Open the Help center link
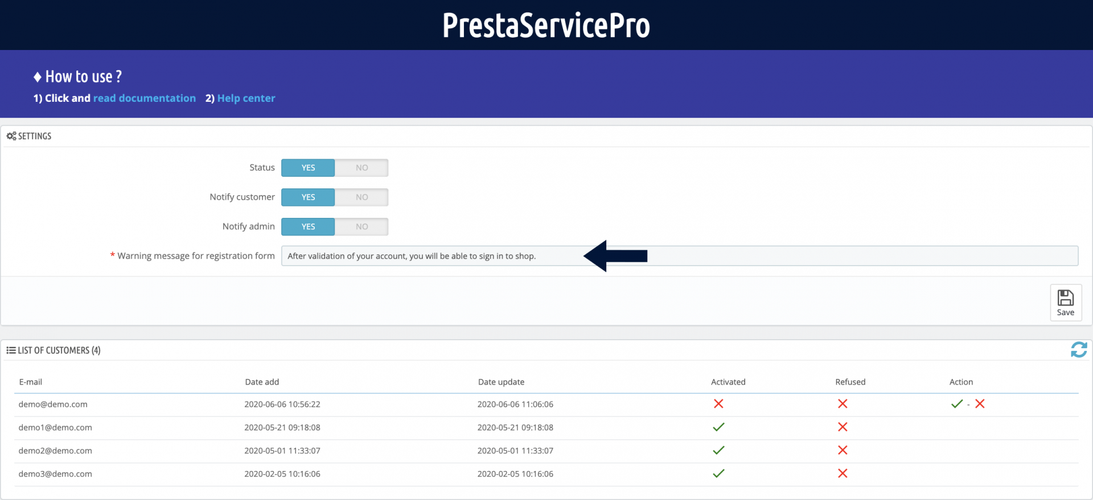1093x500 pixels. tap(246, 98)
